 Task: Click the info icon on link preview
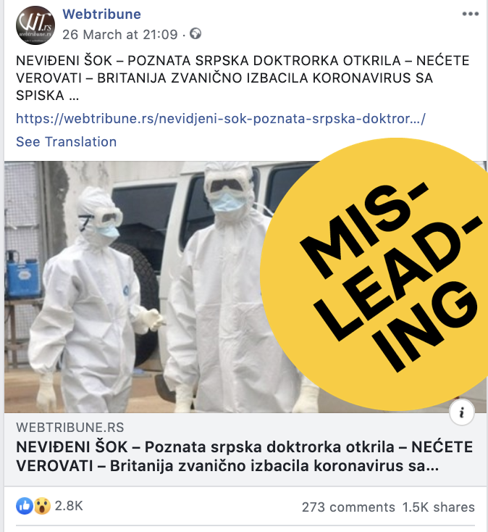[461, 412]
